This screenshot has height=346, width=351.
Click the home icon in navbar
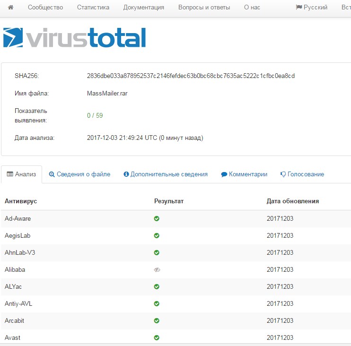coord(11,8)
